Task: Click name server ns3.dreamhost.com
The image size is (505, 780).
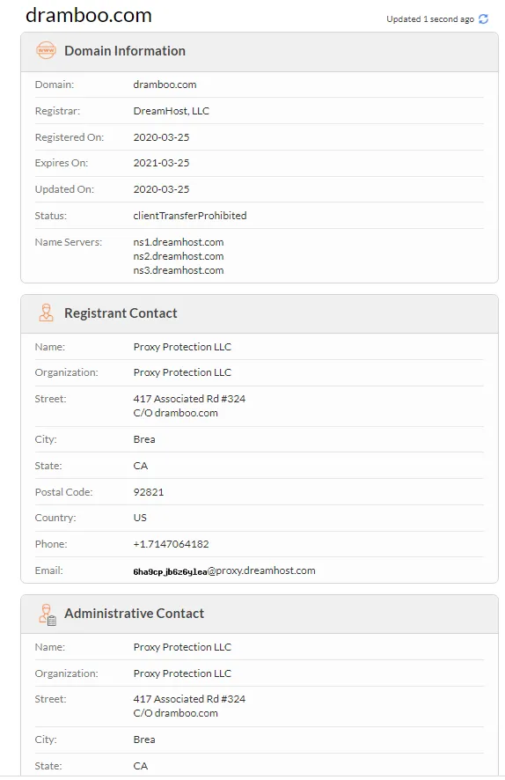Action: point(179,270)
